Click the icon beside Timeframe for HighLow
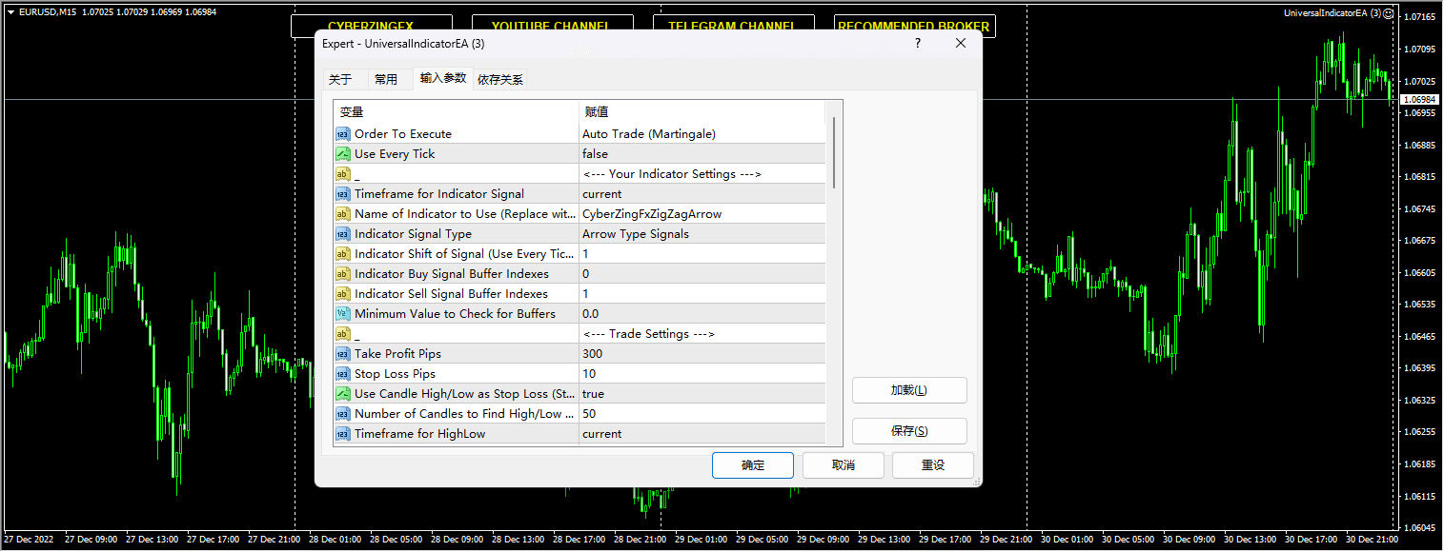The width and height of the screenshot is (1444, 552). click(342, 434)
